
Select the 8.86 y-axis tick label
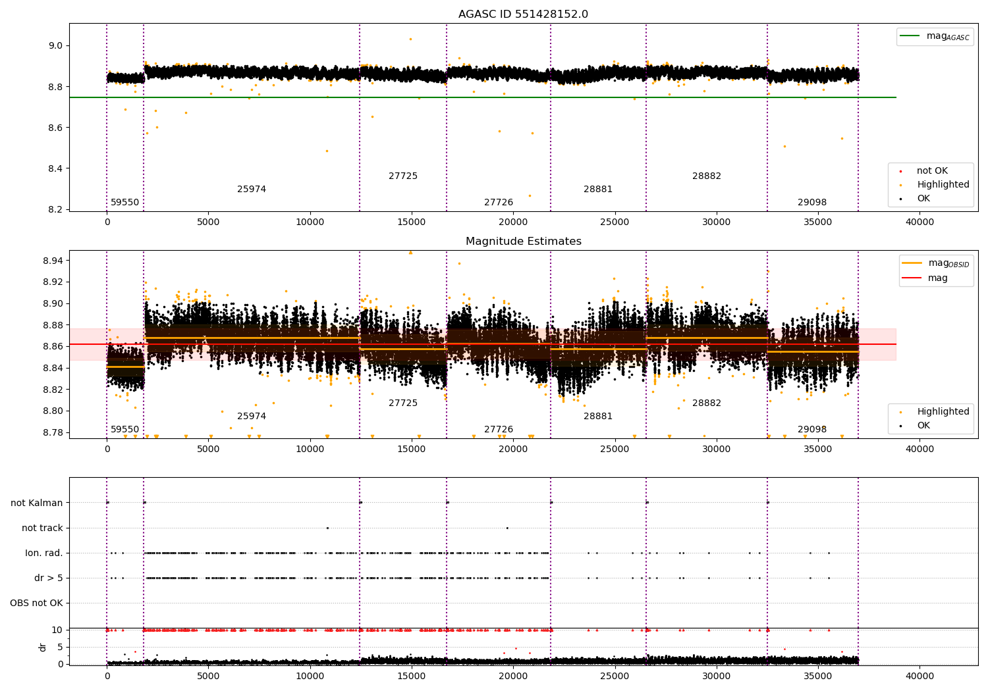[53, 347]
